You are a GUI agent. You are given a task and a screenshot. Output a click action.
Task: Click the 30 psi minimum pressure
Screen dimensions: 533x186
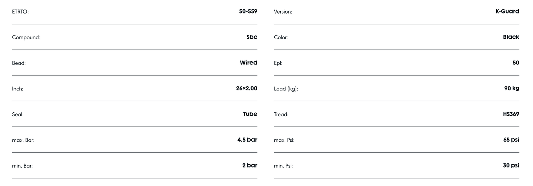pos(511,165)
